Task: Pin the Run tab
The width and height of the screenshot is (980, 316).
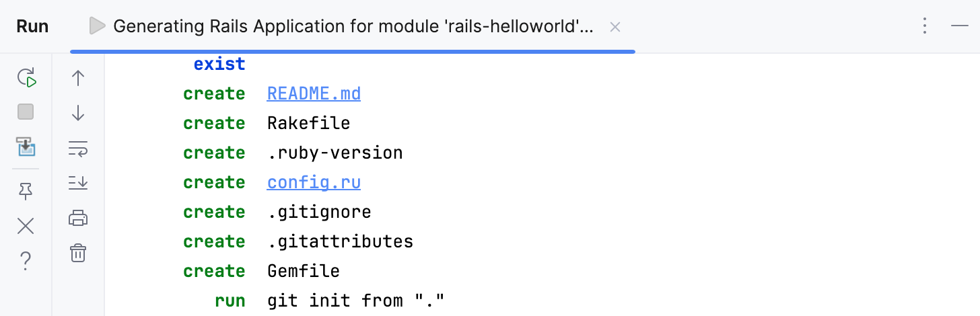Action: (26, 192)
